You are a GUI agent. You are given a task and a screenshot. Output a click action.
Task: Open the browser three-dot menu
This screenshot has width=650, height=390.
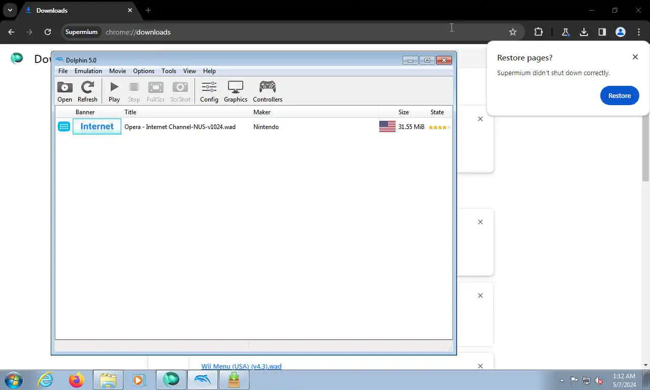pos(639,32)
